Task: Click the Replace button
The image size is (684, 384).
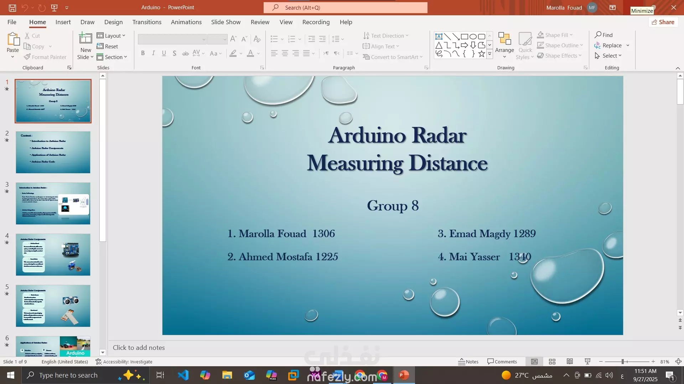Action: [x=608, y=46]
